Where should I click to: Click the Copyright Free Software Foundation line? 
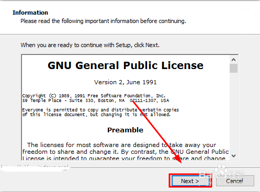coord(94,96)
